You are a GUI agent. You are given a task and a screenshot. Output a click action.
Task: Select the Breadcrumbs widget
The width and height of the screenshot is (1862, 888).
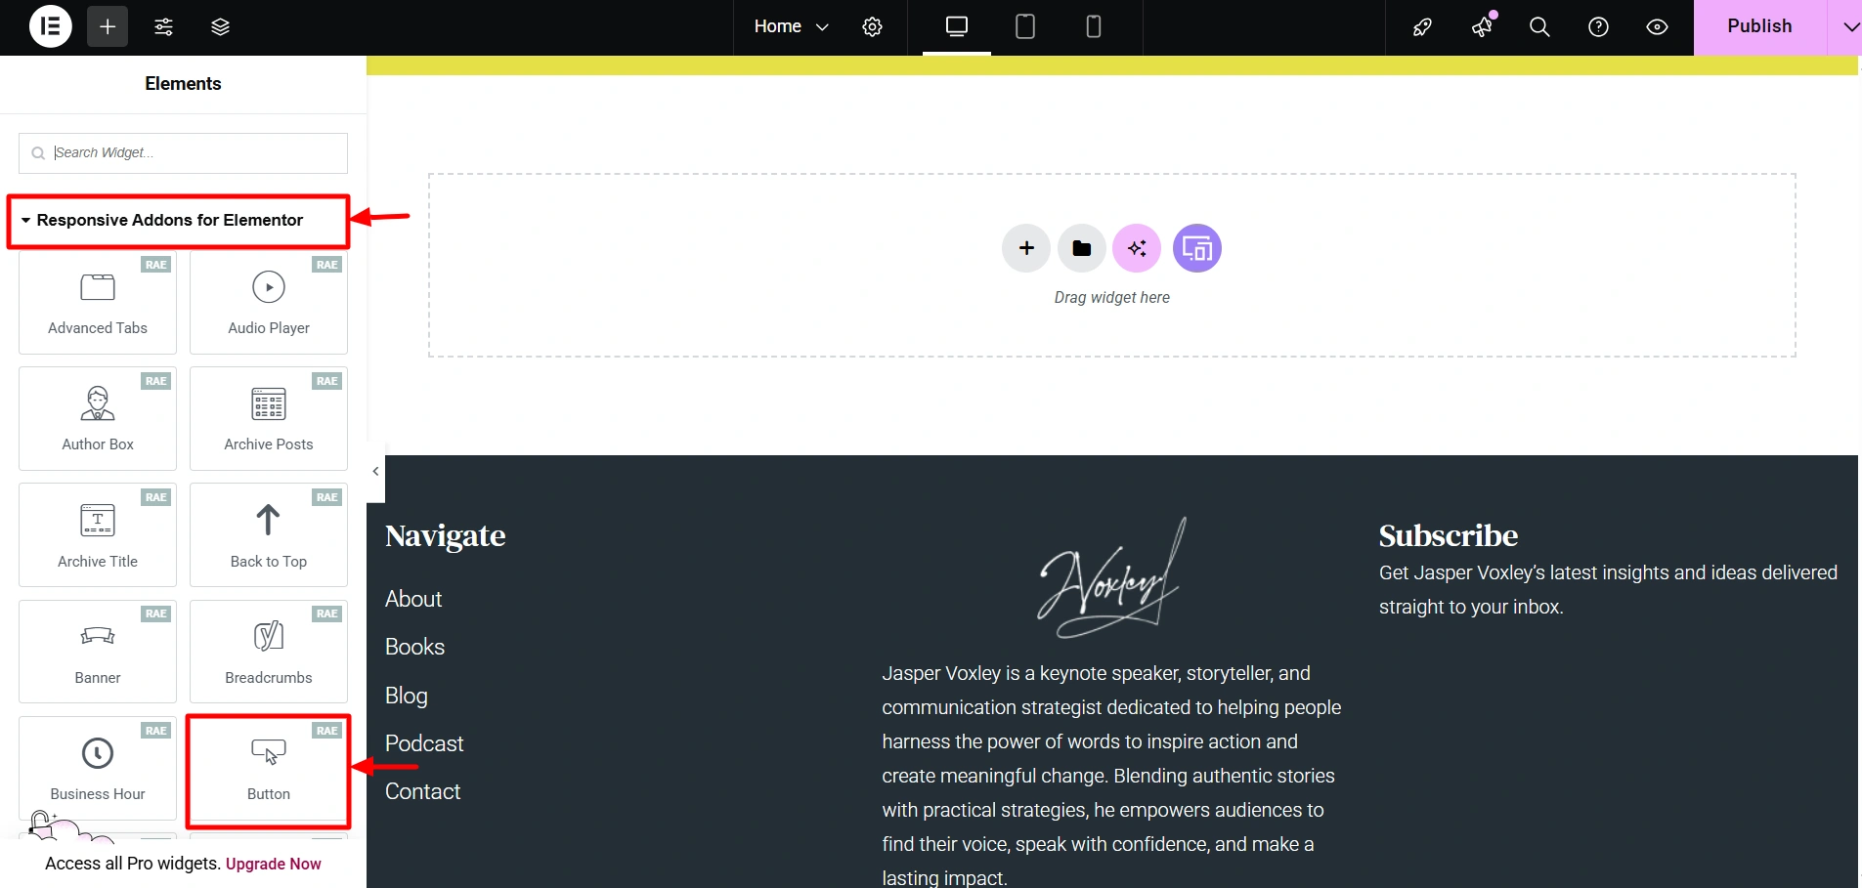[269, 652]
